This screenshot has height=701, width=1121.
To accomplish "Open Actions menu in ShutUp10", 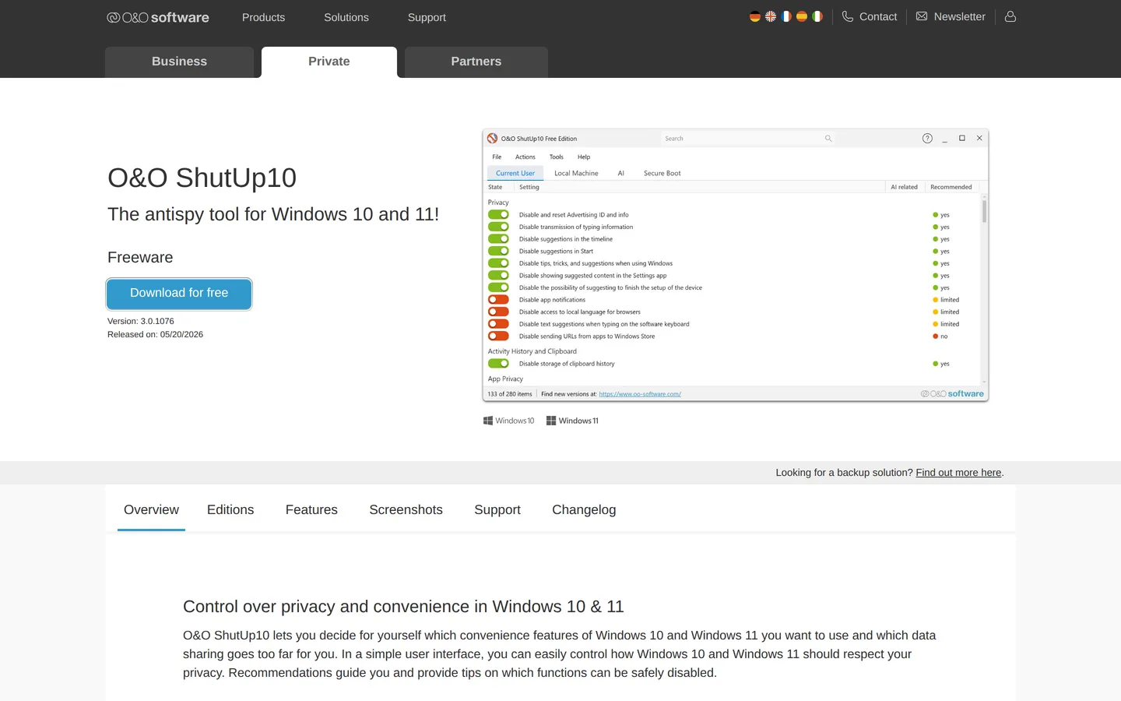I will point(525,157).
